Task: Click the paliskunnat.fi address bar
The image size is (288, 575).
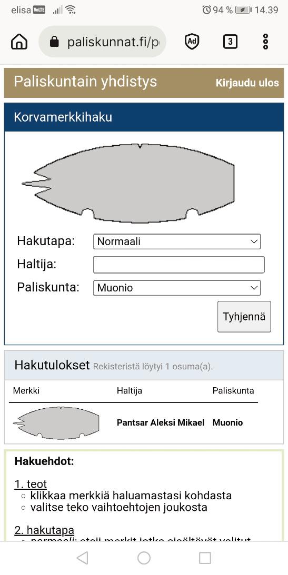Action: (102, 42)
